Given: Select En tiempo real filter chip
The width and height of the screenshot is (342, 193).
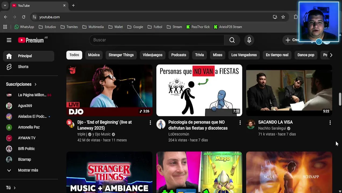Looking at the screenshot, I should 277,55.
